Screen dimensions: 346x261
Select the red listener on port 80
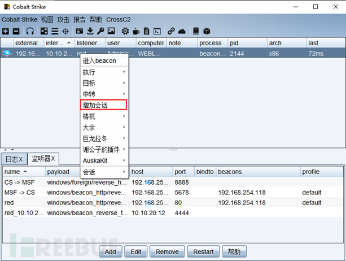point(173,202)
